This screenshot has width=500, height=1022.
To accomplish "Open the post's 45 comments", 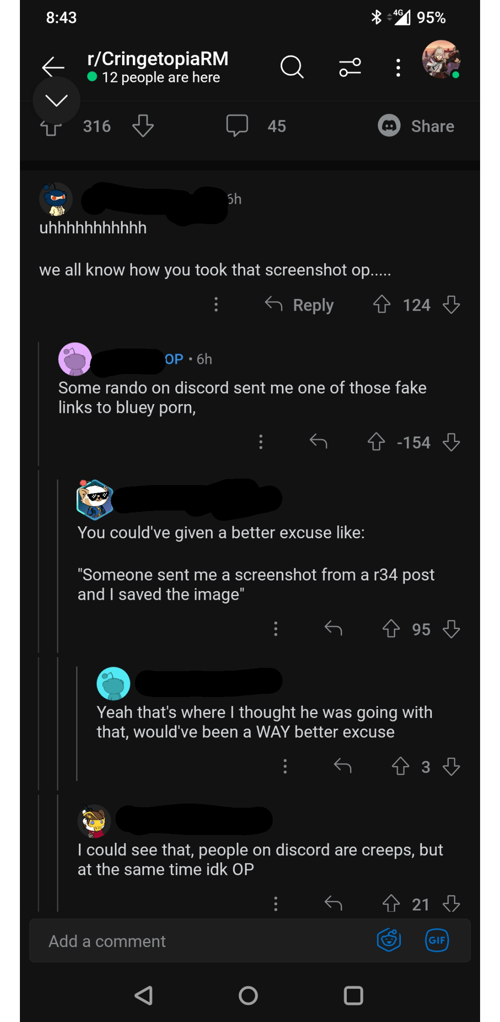I will click(256, 126).
